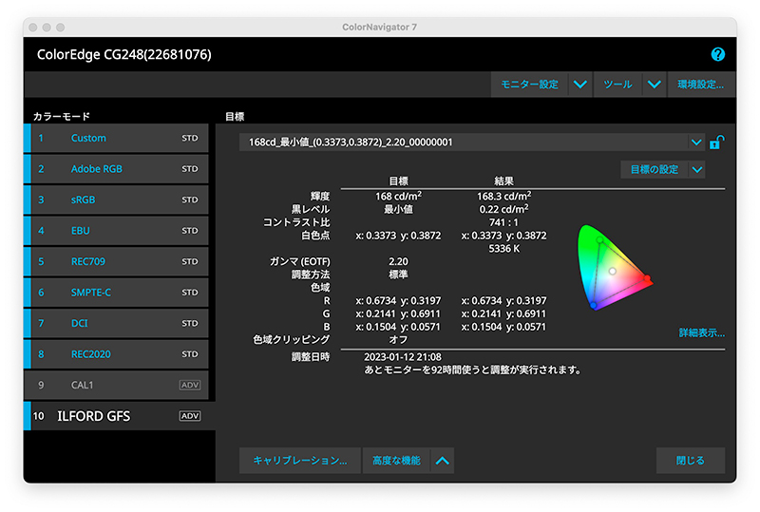
Task: Start キャリブレーション... calibration
Action: coord(300,461)
